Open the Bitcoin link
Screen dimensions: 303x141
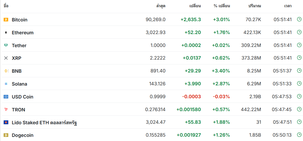coord(20,20)
